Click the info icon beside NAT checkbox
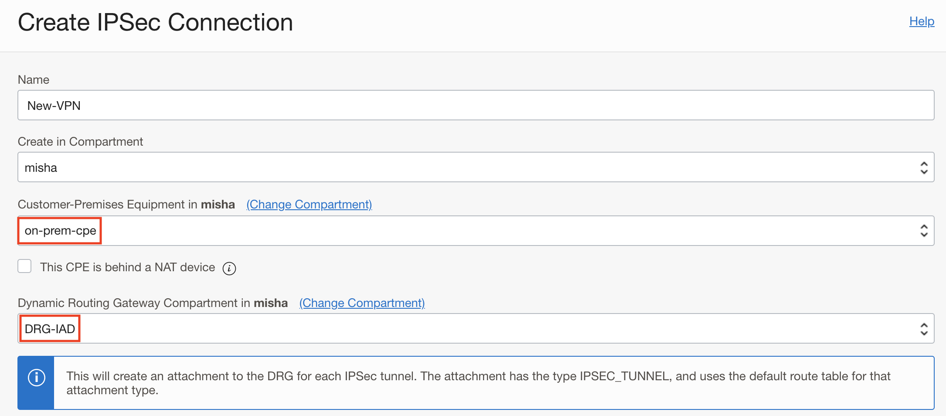The image size is (946, 416). pyautogui.click(x=229, y=268)
